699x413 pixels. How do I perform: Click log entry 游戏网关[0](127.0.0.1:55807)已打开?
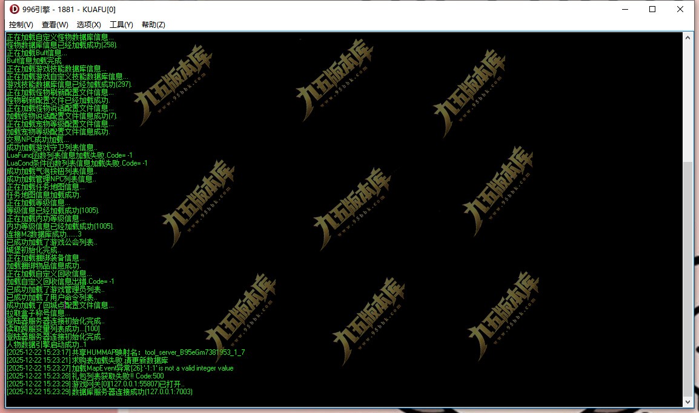pyautogui.click(x=95, y=384)
